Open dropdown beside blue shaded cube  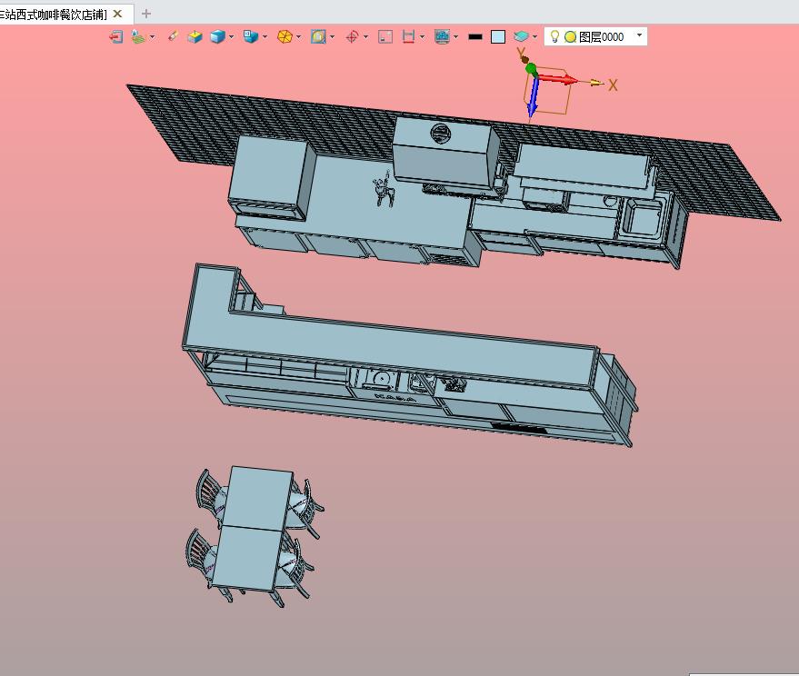point(232,36)
